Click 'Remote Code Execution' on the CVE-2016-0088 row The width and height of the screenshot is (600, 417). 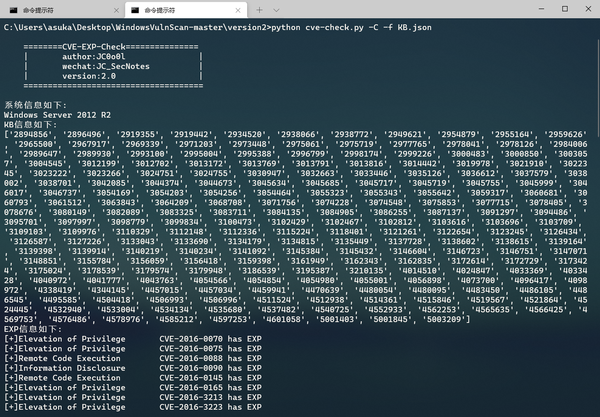pos(70,358)
